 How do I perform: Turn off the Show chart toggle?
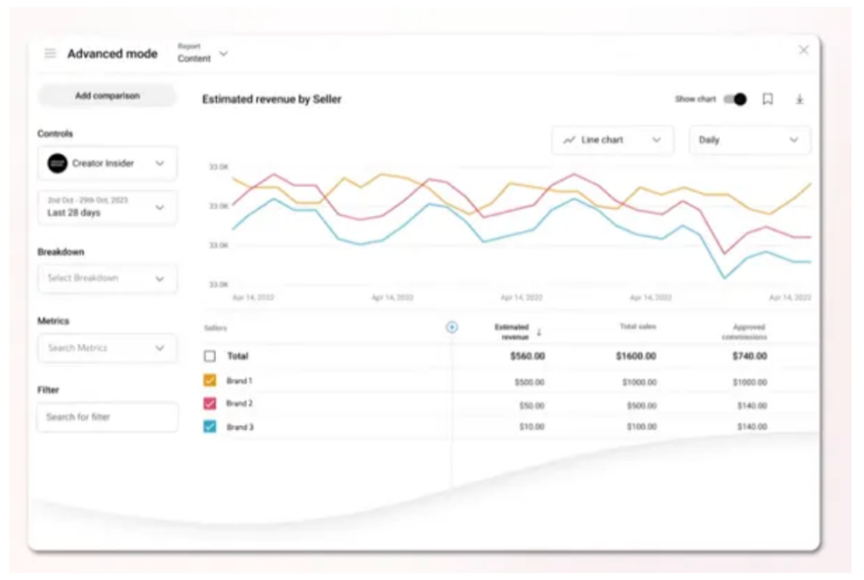(735, 99)
